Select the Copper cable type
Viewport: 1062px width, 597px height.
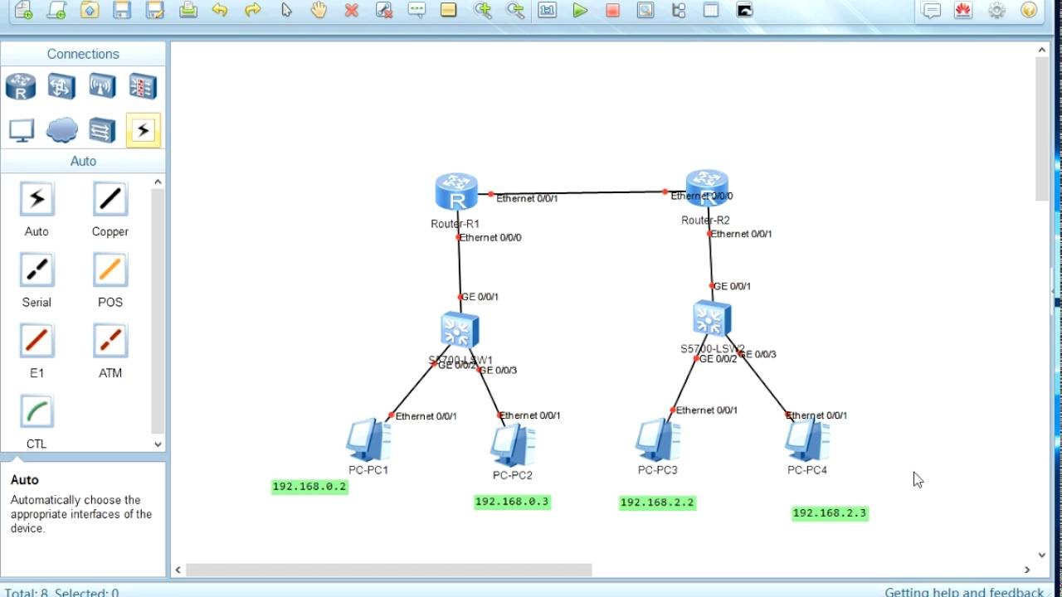[110, 199]
